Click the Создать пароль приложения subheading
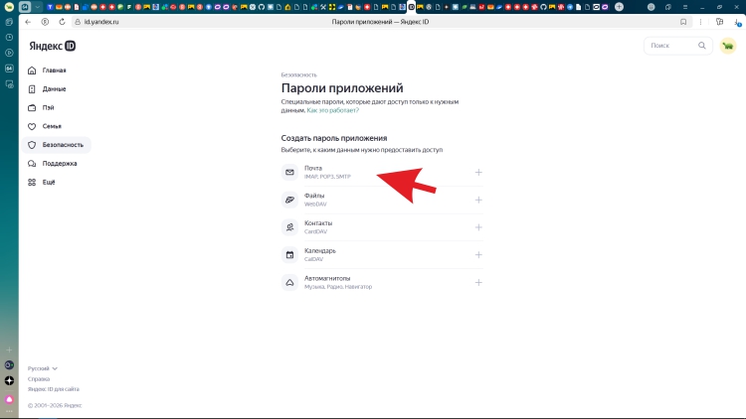The width and height of the screenshot is (746, 419). click(334, 138)
